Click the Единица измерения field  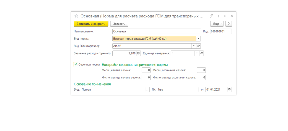click(x=182, y=53)
